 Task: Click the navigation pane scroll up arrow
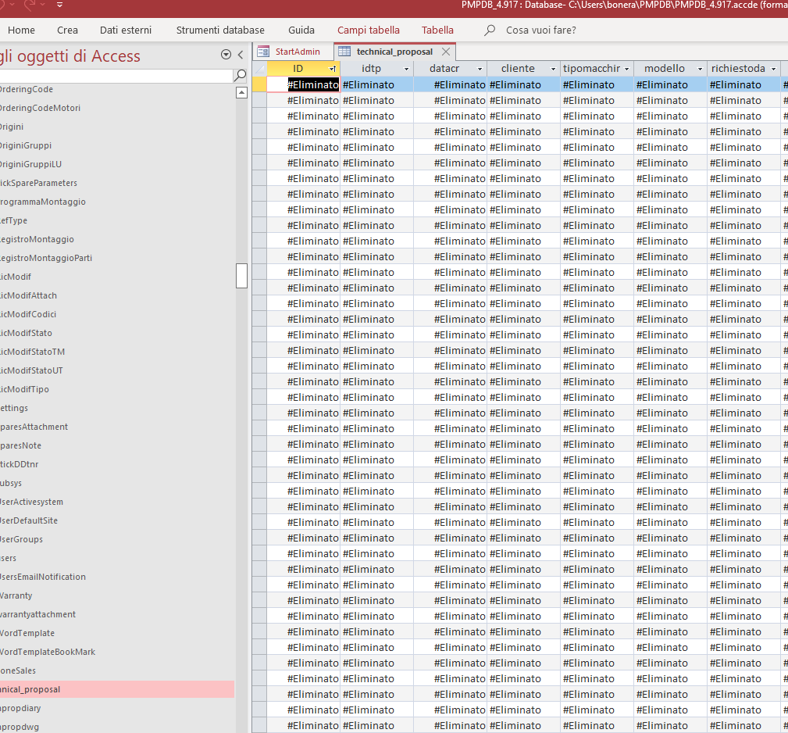coord(242,92)
